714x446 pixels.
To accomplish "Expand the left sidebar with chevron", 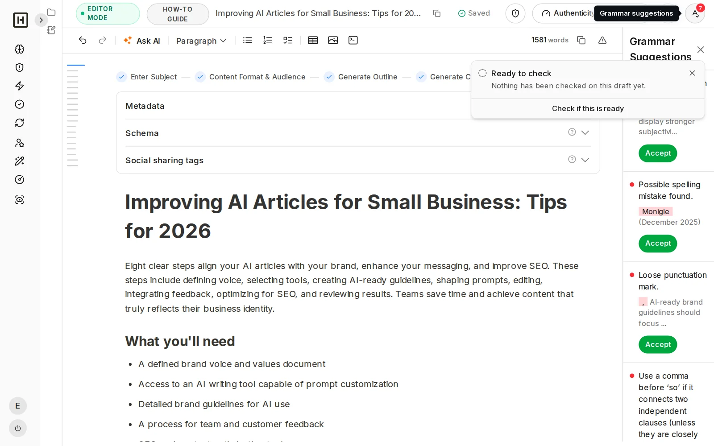I will point(41,20).
